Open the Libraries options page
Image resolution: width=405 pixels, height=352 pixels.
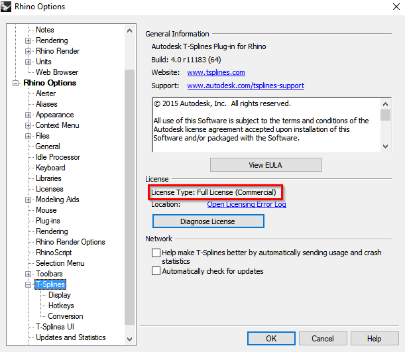click(x=48, y=178)
